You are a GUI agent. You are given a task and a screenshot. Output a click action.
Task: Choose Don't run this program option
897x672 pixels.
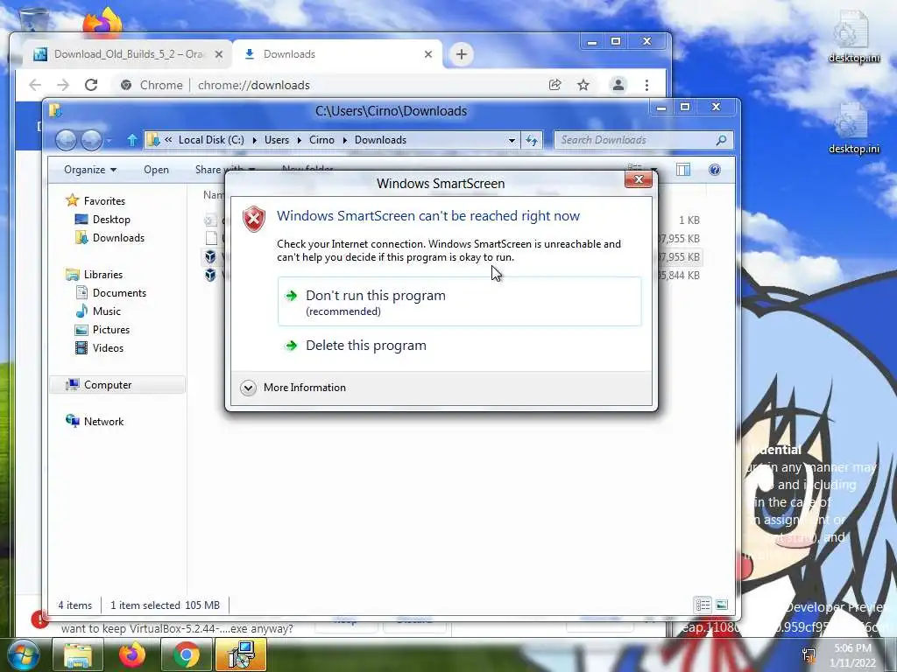(459, 302)
